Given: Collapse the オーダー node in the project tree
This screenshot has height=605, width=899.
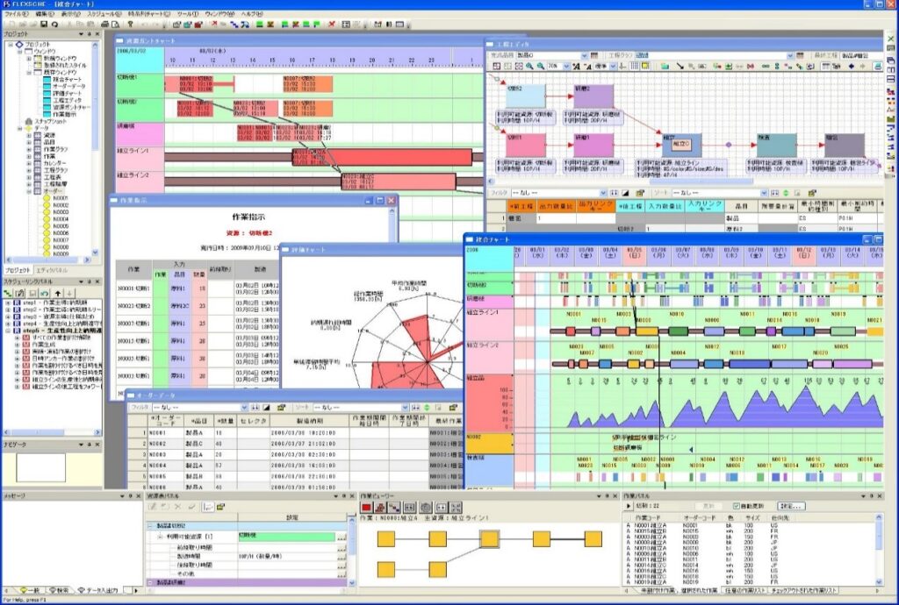Looking at the screenshot, I should coord(29,191).
